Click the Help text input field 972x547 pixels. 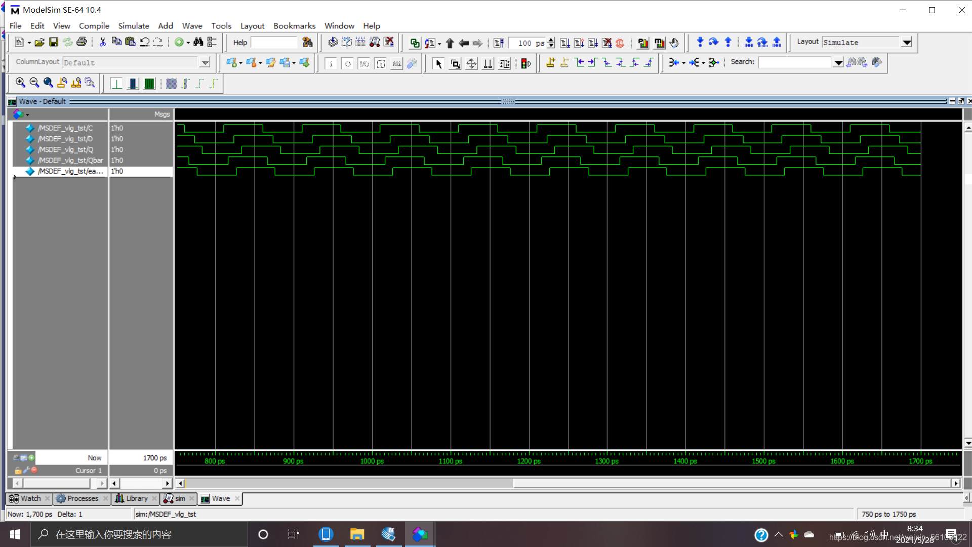pyautogui.click(x=275, y=43)
